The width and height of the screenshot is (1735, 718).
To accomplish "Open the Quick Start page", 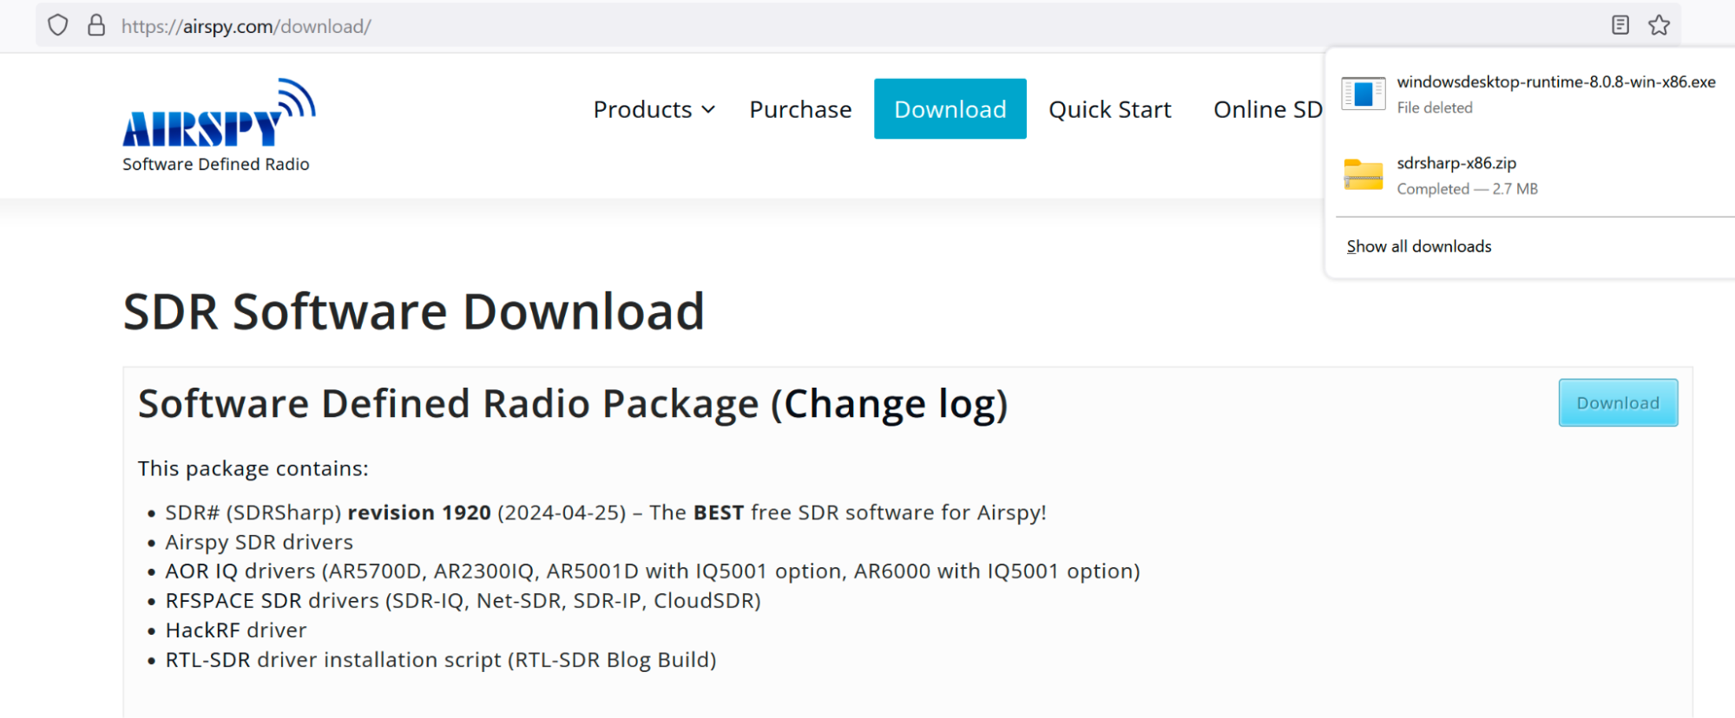I will point(1109,110).
